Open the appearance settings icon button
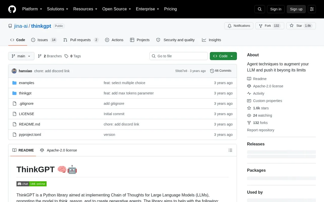Image resolution: width=324 pixels, height=202 pixels. (x=312, y=9)
